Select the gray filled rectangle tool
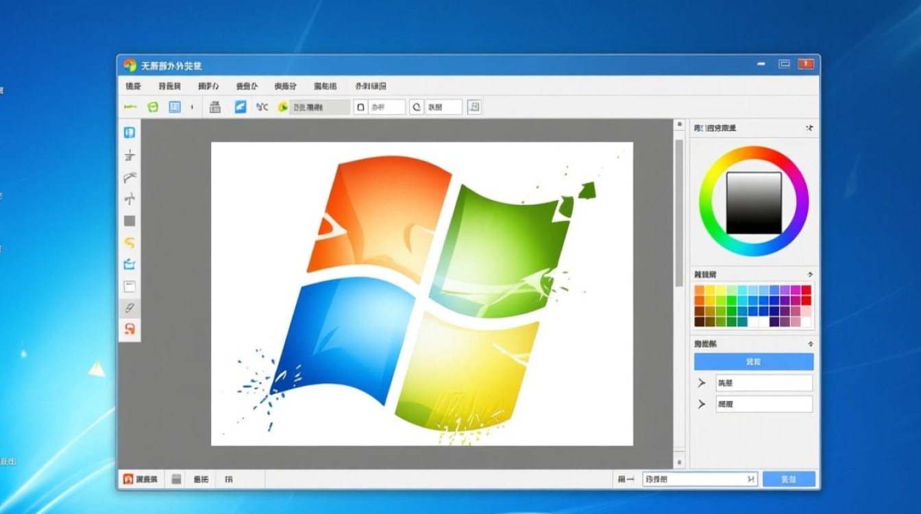 (x=130, y=221)
